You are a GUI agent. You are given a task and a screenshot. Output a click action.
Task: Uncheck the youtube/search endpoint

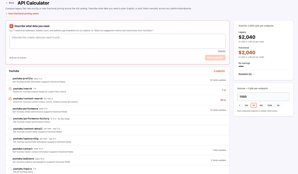point(10,89)
